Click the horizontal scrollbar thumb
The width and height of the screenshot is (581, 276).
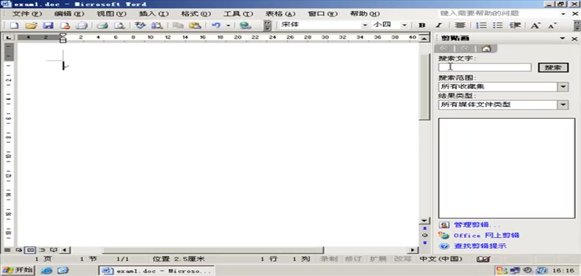coord(213,250)
